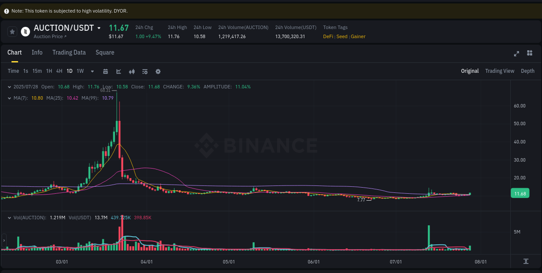Collapse the MA indicator row
The height and width of the screenshot is (273, 542).
click(9, 98)
